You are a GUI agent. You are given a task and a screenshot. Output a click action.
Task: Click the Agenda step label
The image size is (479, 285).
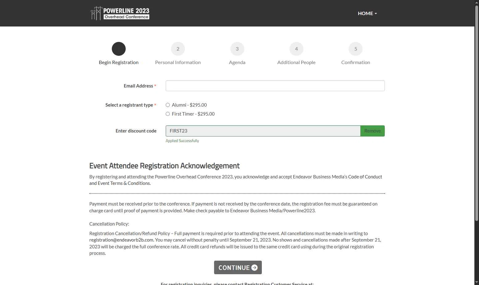(x=237, y=62)
